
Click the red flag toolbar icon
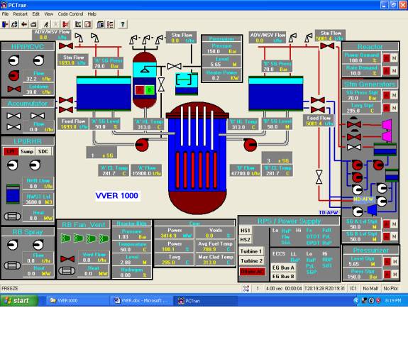(x=65, y=24)
